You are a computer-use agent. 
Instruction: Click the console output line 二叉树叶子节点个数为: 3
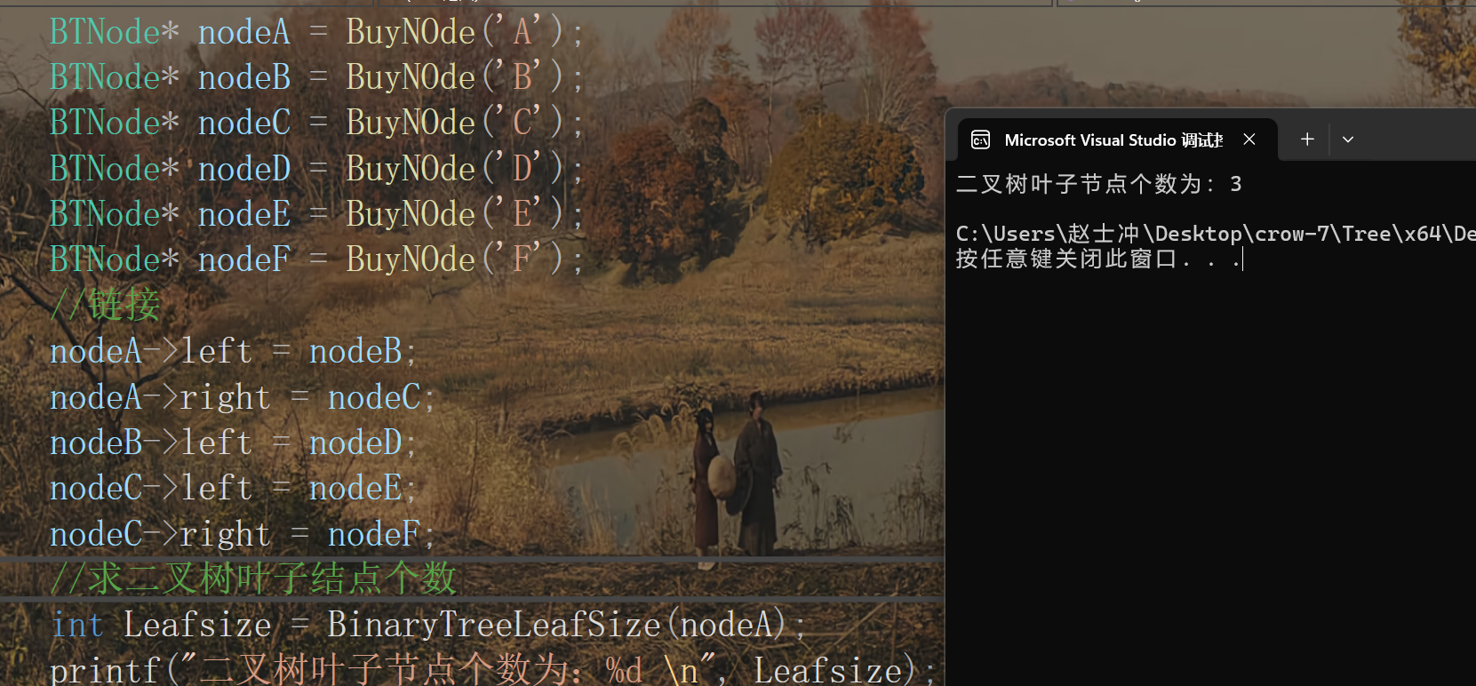pyautogui.click(x=1098, y=184)
